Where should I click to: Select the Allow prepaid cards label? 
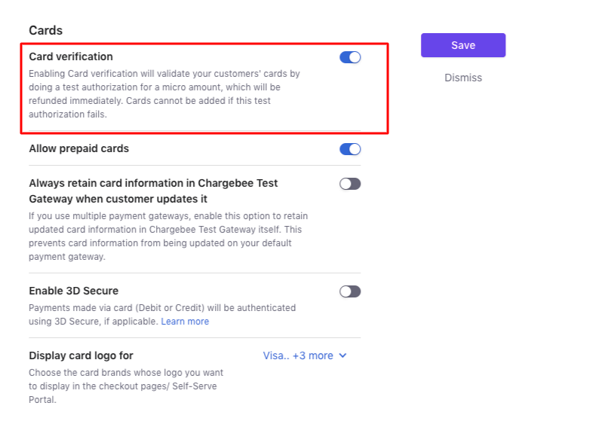pos(78,149)
